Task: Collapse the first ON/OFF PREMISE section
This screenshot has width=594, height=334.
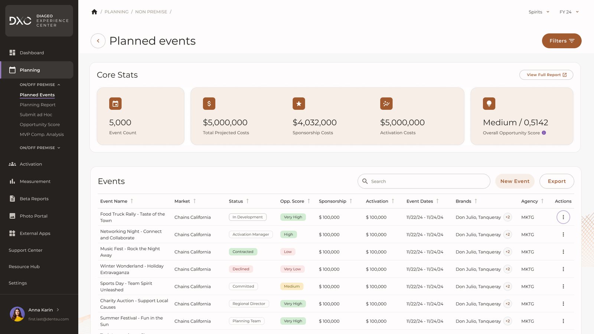Action: coord(40,85)
